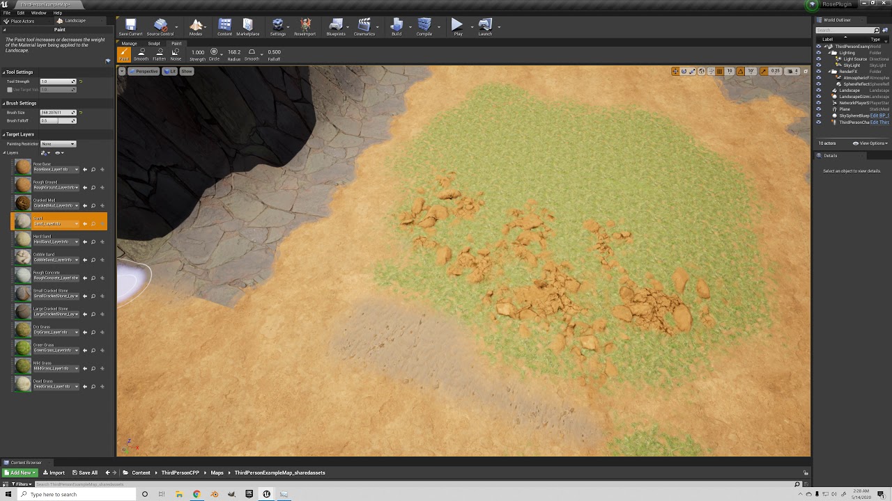Toggle scale snapping in the viewport toolbar
The height and width of the screenshot is (501, 892).
[764, 71]
